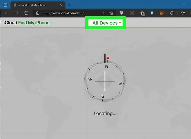Open the tab actions menu icon
191x139 pixels.
(x=5, y=5)
